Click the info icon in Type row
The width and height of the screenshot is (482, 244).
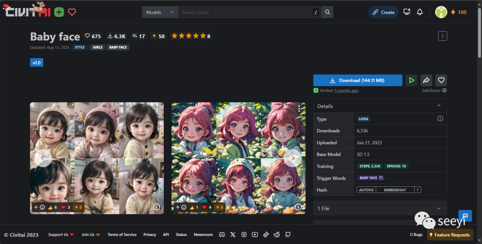pos(440,118)
